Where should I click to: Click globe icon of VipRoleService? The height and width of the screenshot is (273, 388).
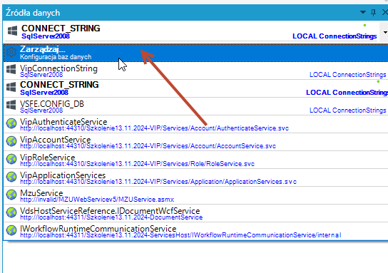coord(11,159)
